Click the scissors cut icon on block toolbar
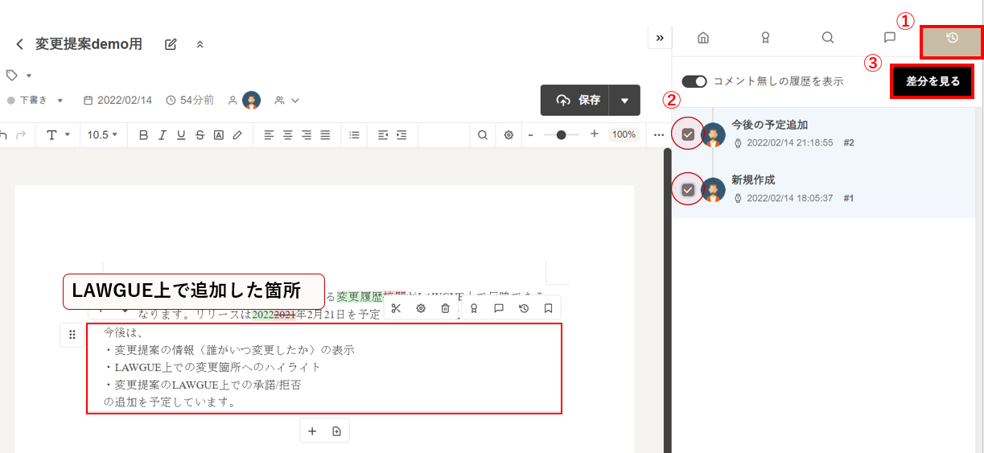Viewport: 984px width, 453px height. pyautogui.click(x=396, y=308)
